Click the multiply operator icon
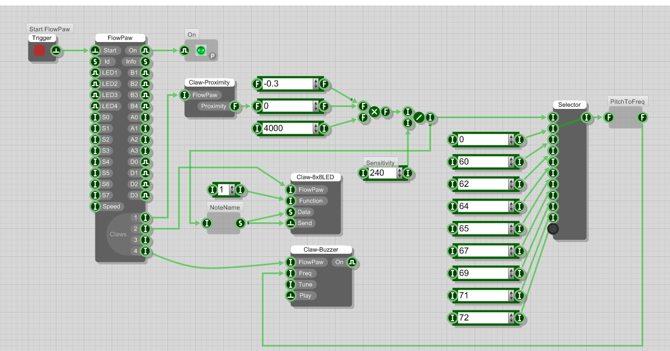This screenshot has height=351, width=670. click(374, 112)
